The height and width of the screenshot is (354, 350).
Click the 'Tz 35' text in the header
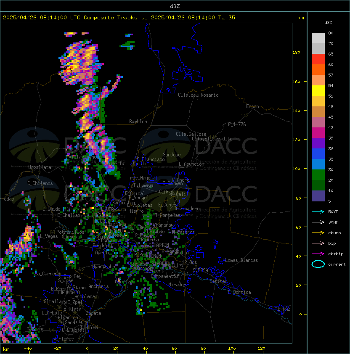(x=227, y=18)
